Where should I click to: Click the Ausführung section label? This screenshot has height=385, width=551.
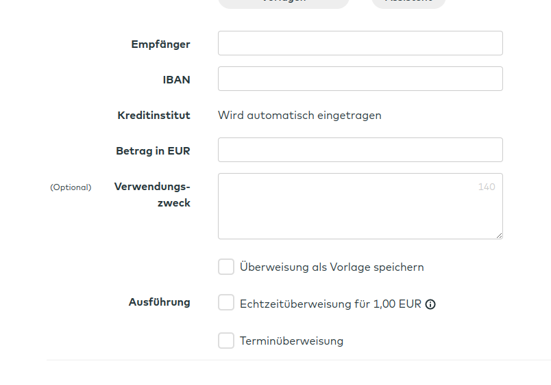(x=159, y=302)
